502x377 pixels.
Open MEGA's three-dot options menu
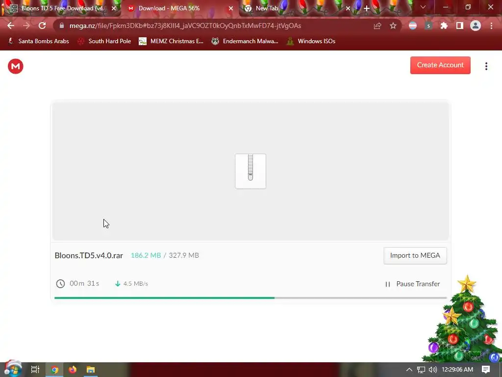click(486, 66)
